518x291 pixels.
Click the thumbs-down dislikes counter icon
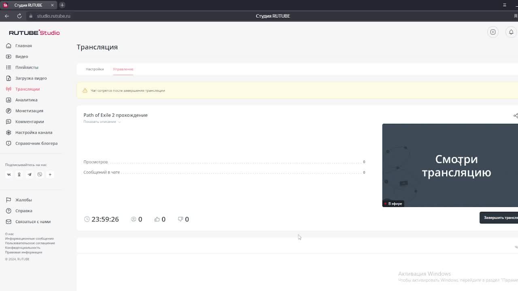(x=180, y=219)
